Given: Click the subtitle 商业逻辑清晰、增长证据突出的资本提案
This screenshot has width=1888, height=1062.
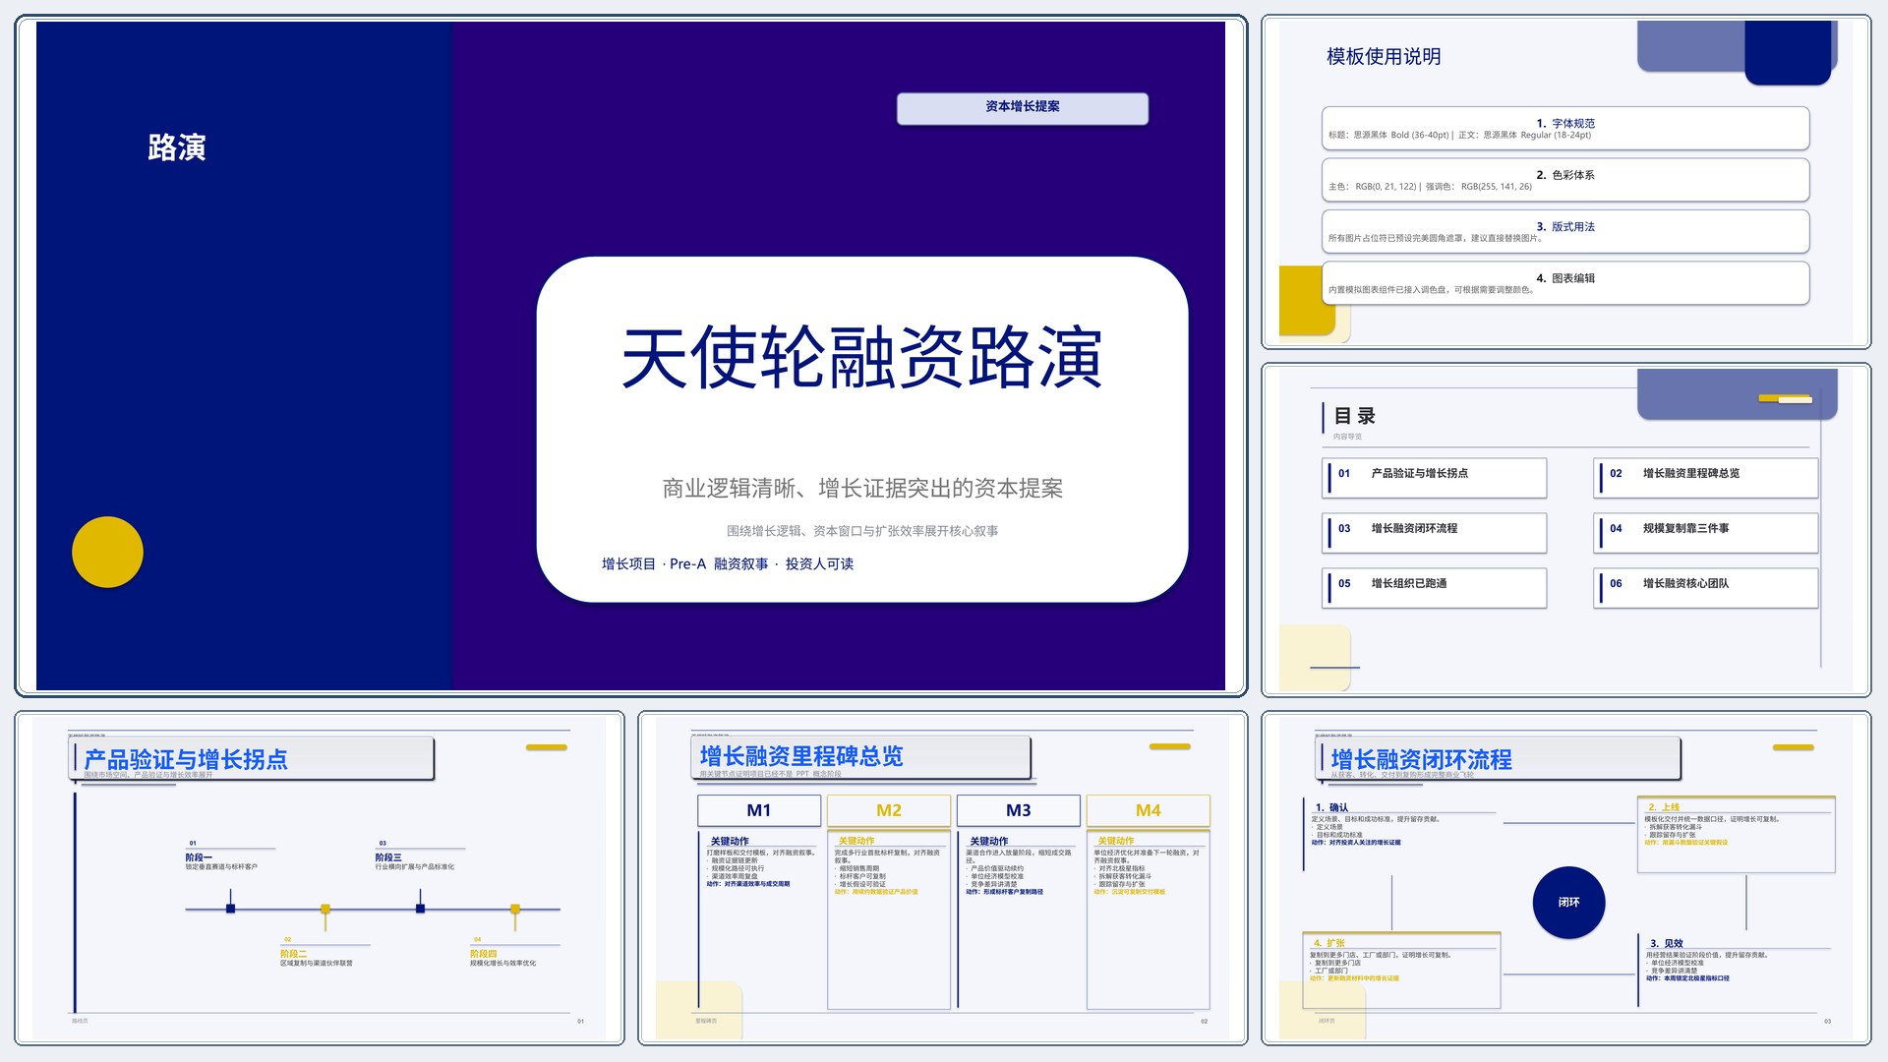Looking at the screenshot, I should click(x=862, y=488).
